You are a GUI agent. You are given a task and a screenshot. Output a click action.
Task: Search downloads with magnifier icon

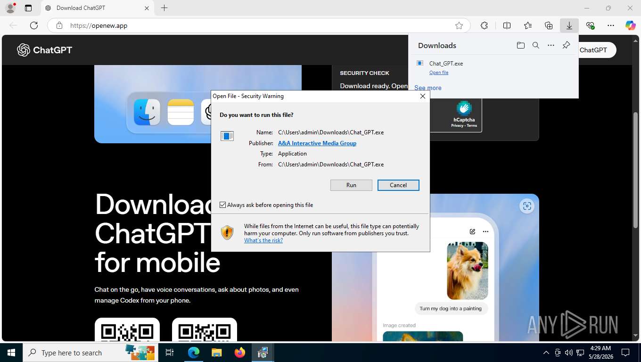536,45
